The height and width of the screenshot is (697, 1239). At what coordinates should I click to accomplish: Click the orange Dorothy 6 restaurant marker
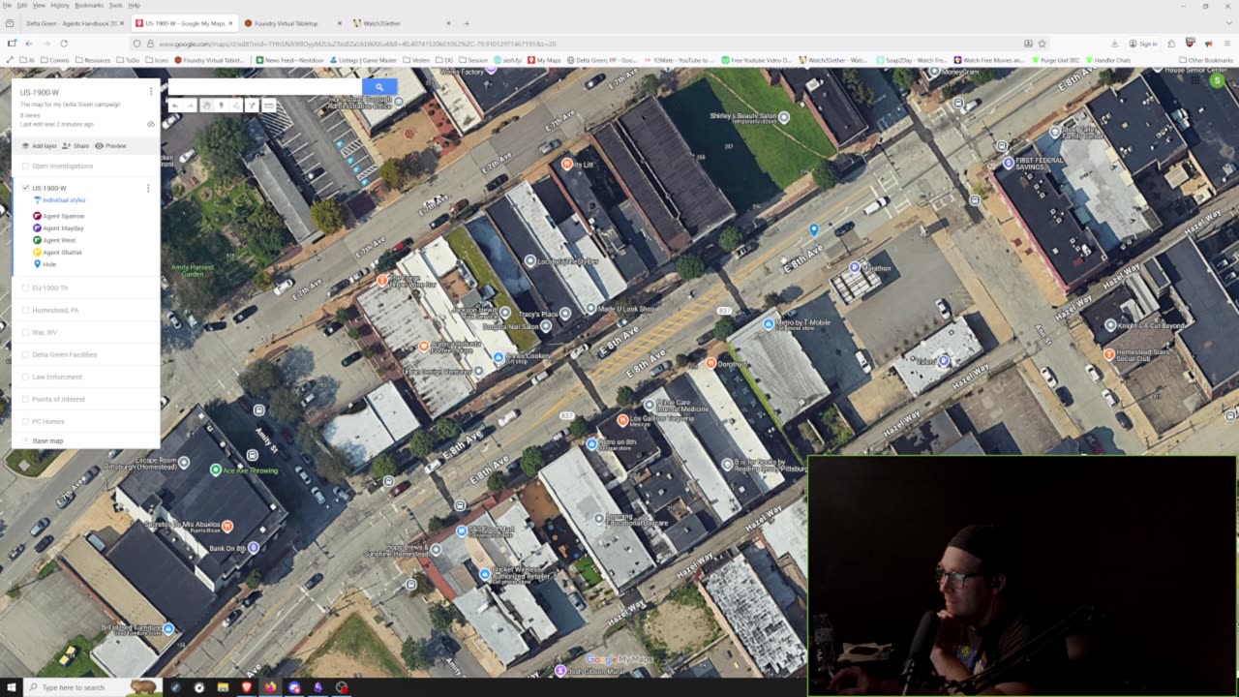pyautogui.click(x=710, y=363)
